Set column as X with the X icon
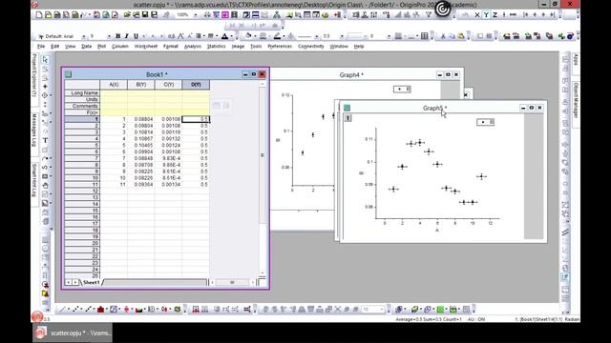Viewport: 611px width, 343px height. [477, 15]
